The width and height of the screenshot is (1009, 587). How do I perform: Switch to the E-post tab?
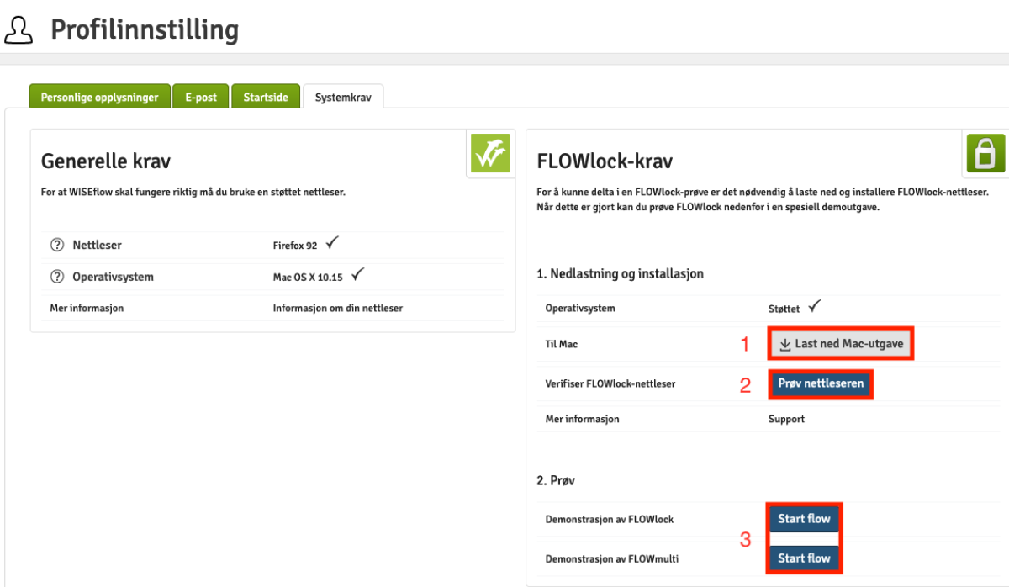tap(201, 97)
